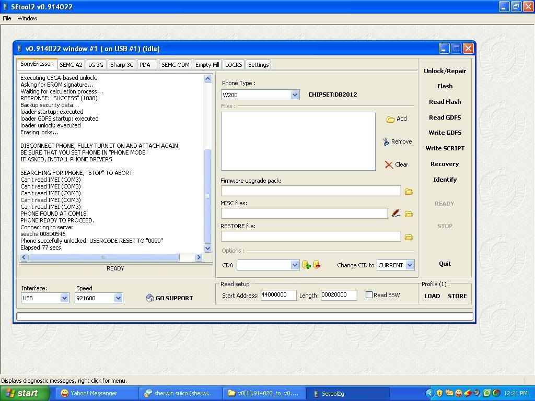This screenshot has width=535, height=401.
Task: Open the Phone Type dropdown
Action: 295,95
